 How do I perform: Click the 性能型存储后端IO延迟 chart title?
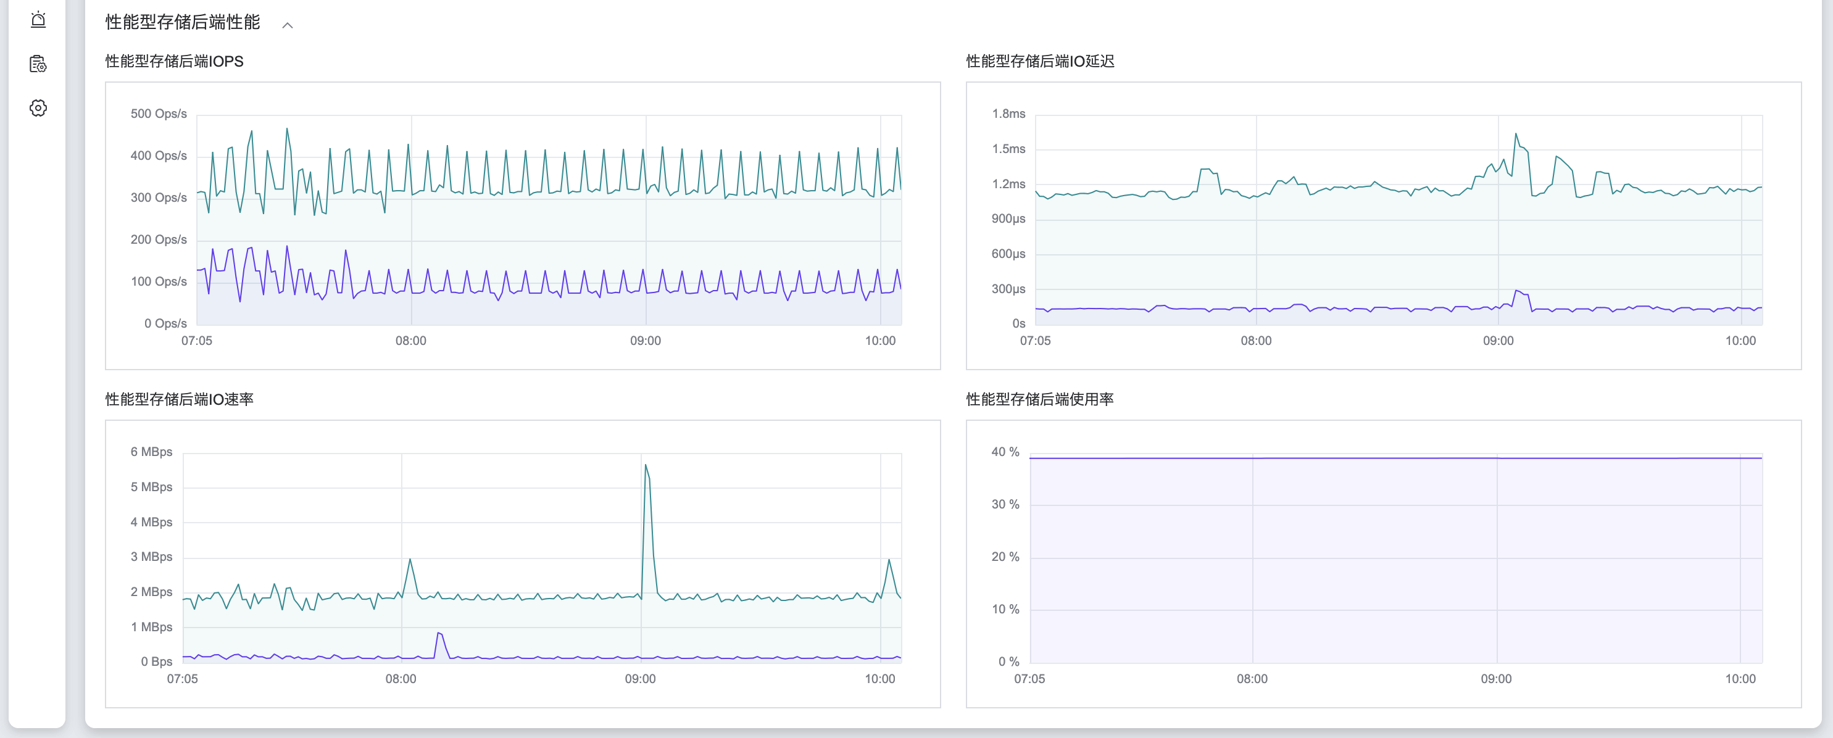pos(1039,61)
